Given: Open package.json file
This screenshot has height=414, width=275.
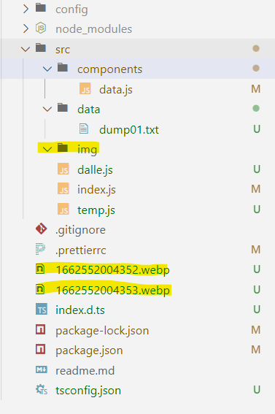Looking at the screenshot, I should 89,350.
